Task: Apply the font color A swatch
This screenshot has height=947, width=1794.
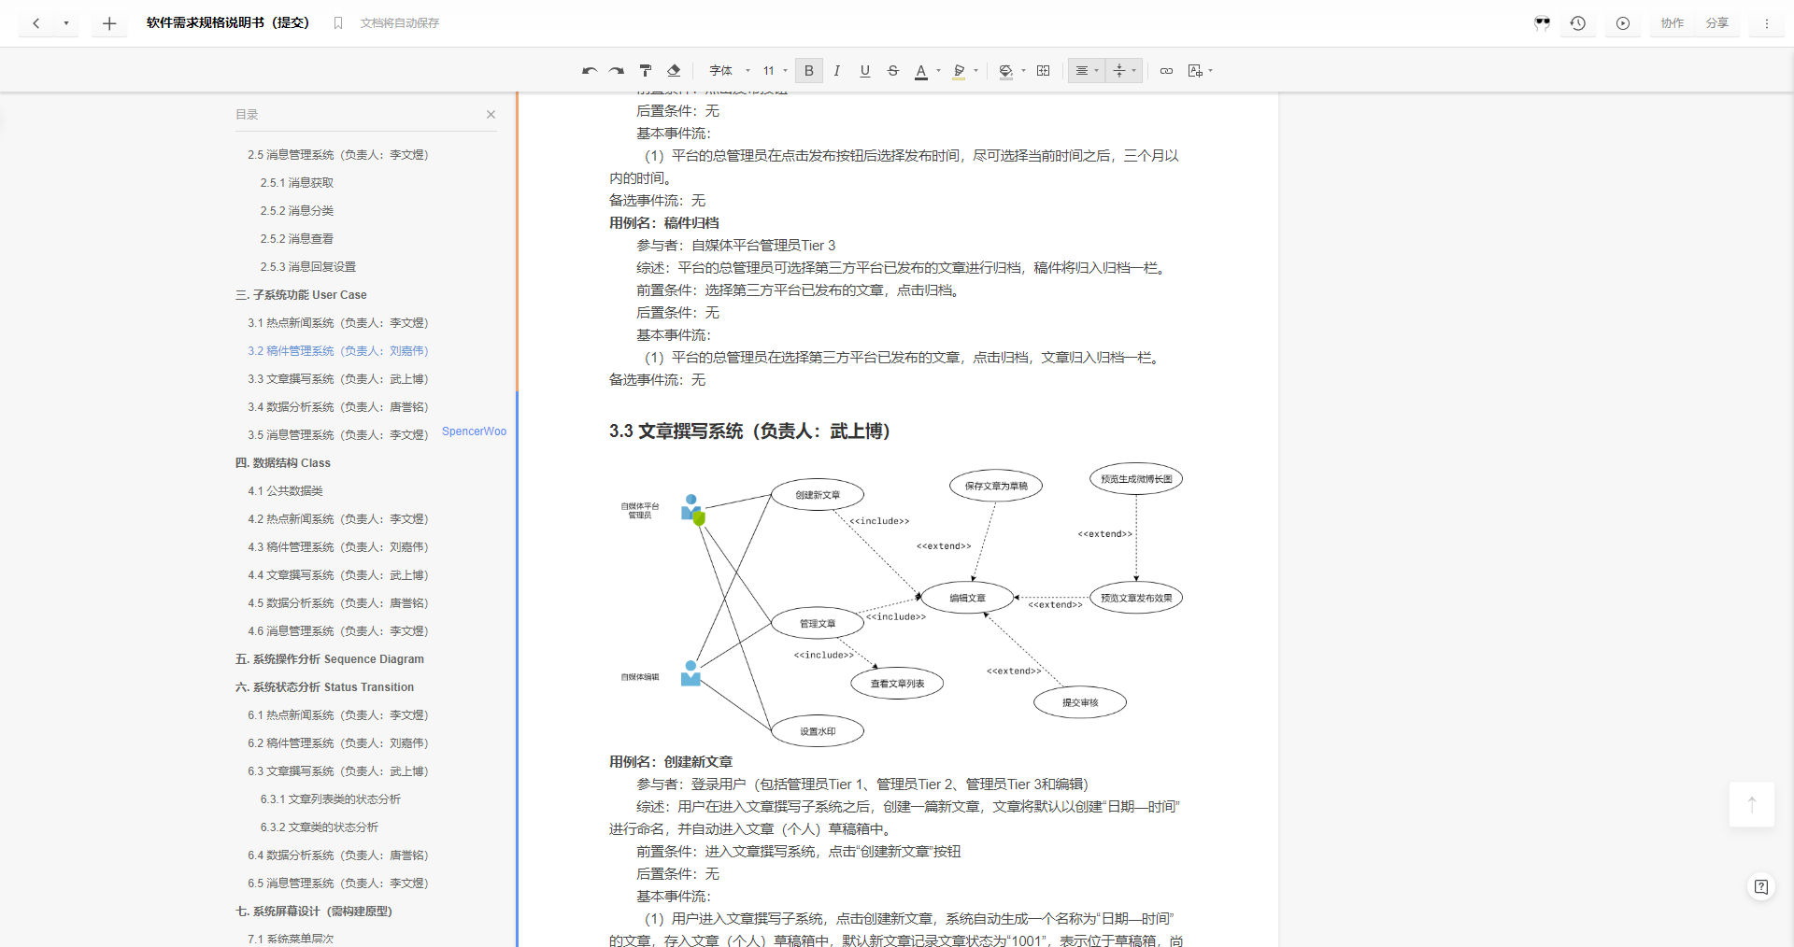Action: 921,71
